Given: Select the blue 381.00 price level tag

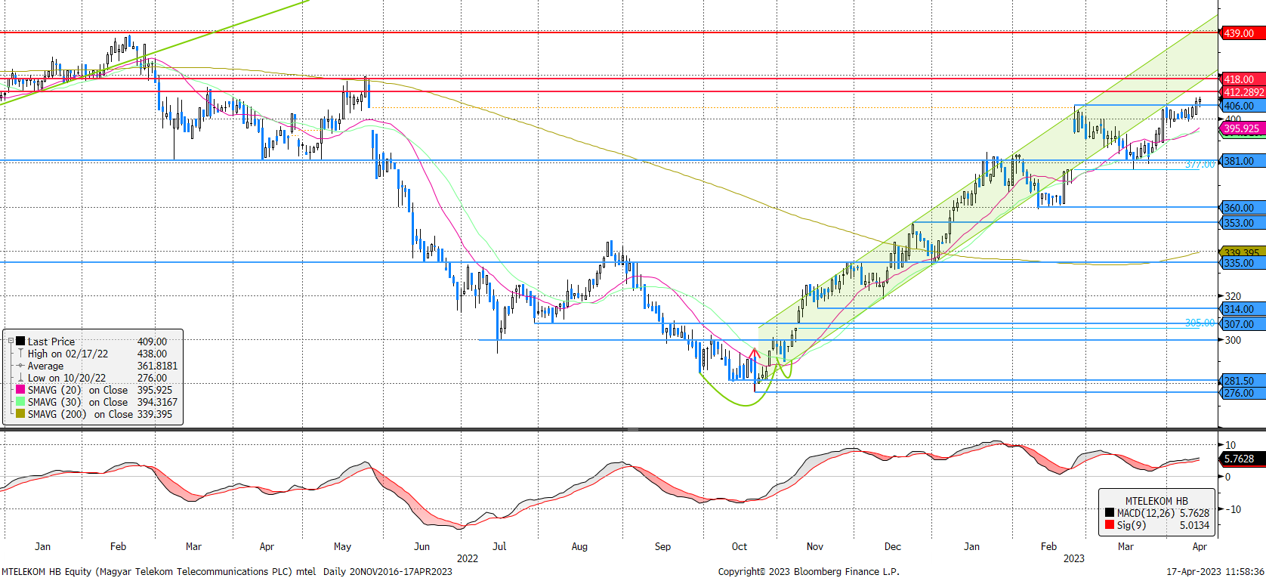Looking at the screenshot, I should pos(1239,161).
